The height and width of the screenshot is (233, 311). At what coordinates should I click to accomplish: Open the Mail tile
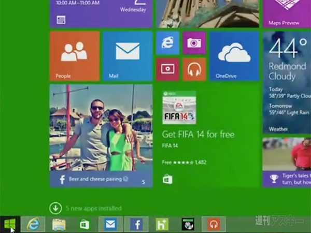pos(128,56)
